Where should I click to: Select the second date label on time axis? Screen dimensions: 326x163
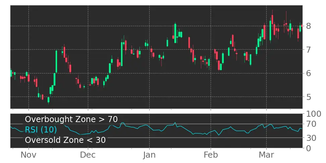pyautogui.click(x=89, y=155)
